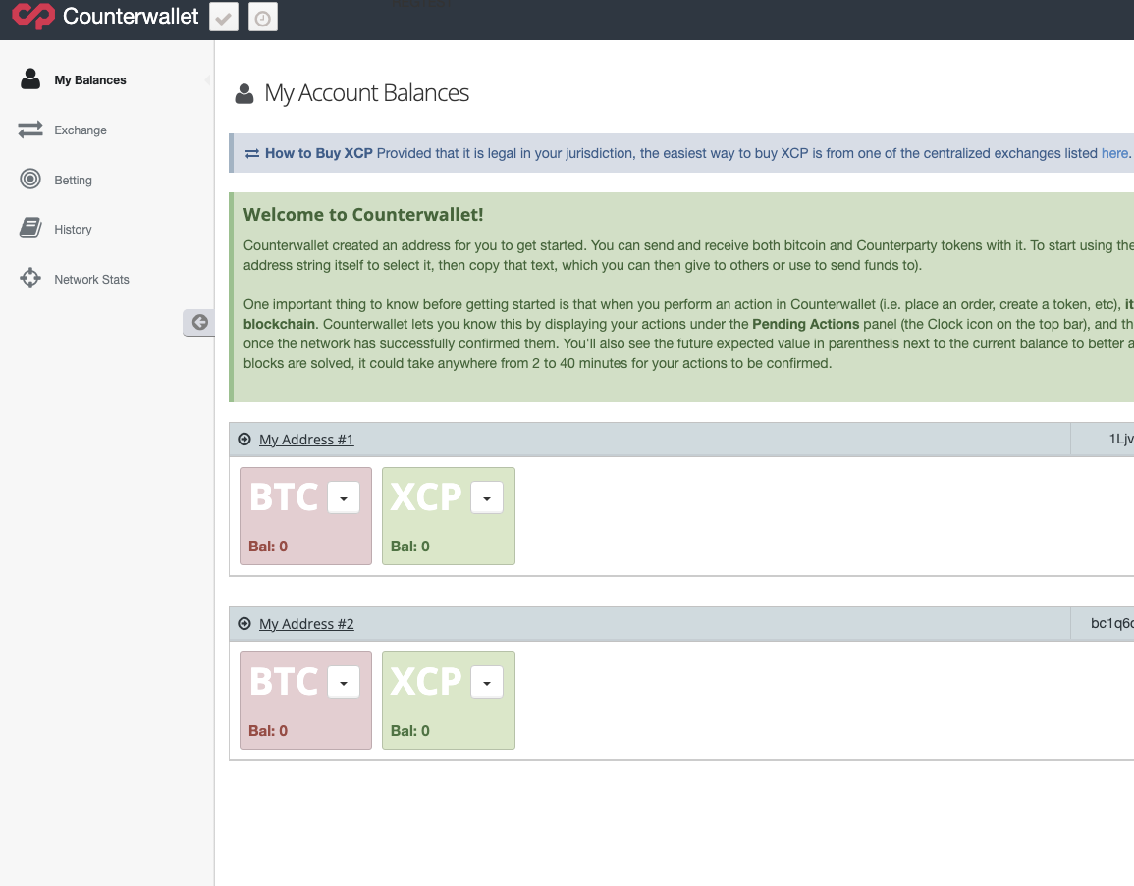Go to the Exchange menu item
This screenshot has height=886, width=1134.
81,130
